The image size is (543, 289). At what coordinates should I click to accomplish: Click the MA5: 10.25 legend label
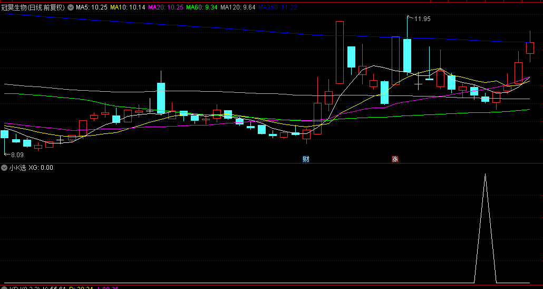pyautogui.click(x=92, y=7)
